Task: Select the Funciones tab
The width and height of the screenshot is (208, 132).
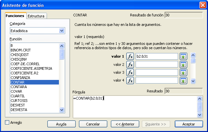Action: (x=15, y=16)
